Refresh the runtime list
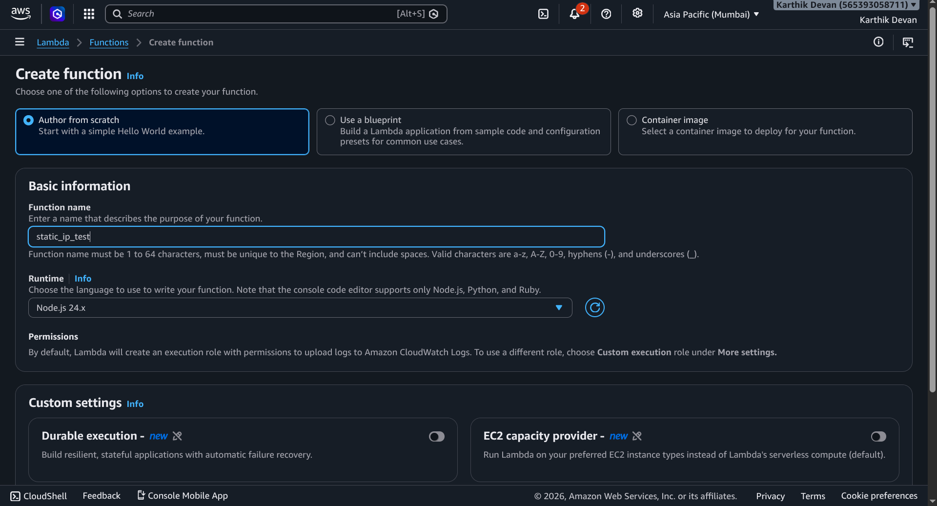937x506 pixels. tap(595, 307)
